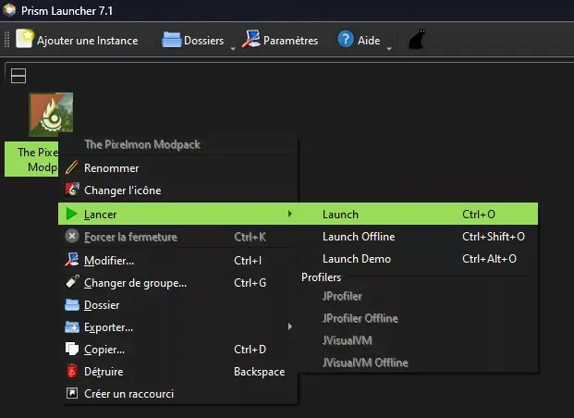574x418 pixels.
Task: Click the shortcut icon beside Créer un raccourci
Action: 72,393
